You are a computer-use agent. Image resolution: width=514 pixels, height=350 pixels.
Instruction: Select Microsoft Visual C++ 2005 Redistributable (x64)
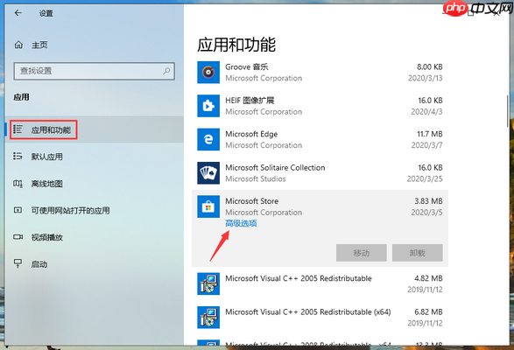(x=308, y=312)
